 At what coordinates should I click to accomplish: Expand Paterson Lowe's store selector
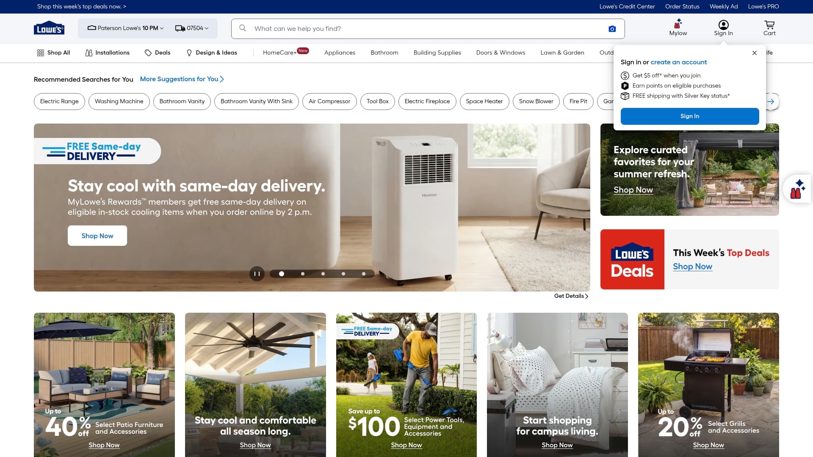click(x=125, y=28)
